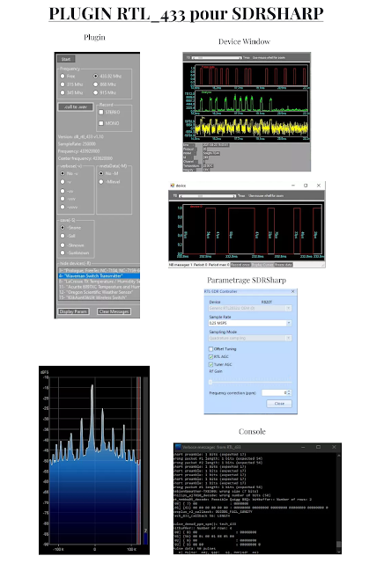
Task: Toggle the Tuner AGC checkbox
Action: pos(210,365)
